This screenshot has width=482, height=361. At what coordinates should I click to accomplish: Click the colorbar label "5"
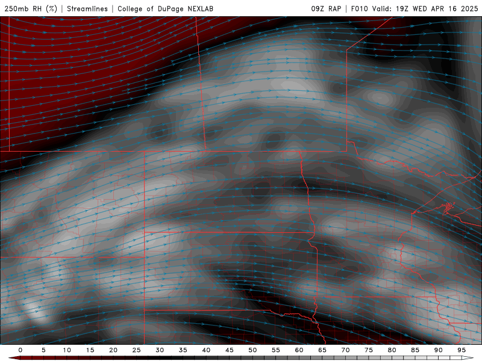coord(43,350)
